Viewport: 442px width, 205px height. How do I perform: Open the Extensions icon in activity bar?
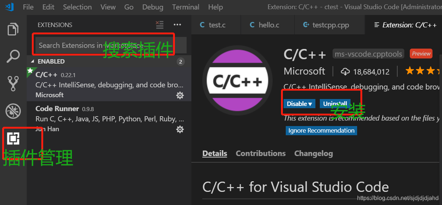point(13,138)
